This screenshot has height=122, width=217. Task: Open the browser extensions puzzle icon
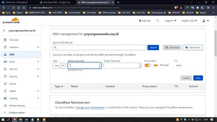click(x=197, y=7)
